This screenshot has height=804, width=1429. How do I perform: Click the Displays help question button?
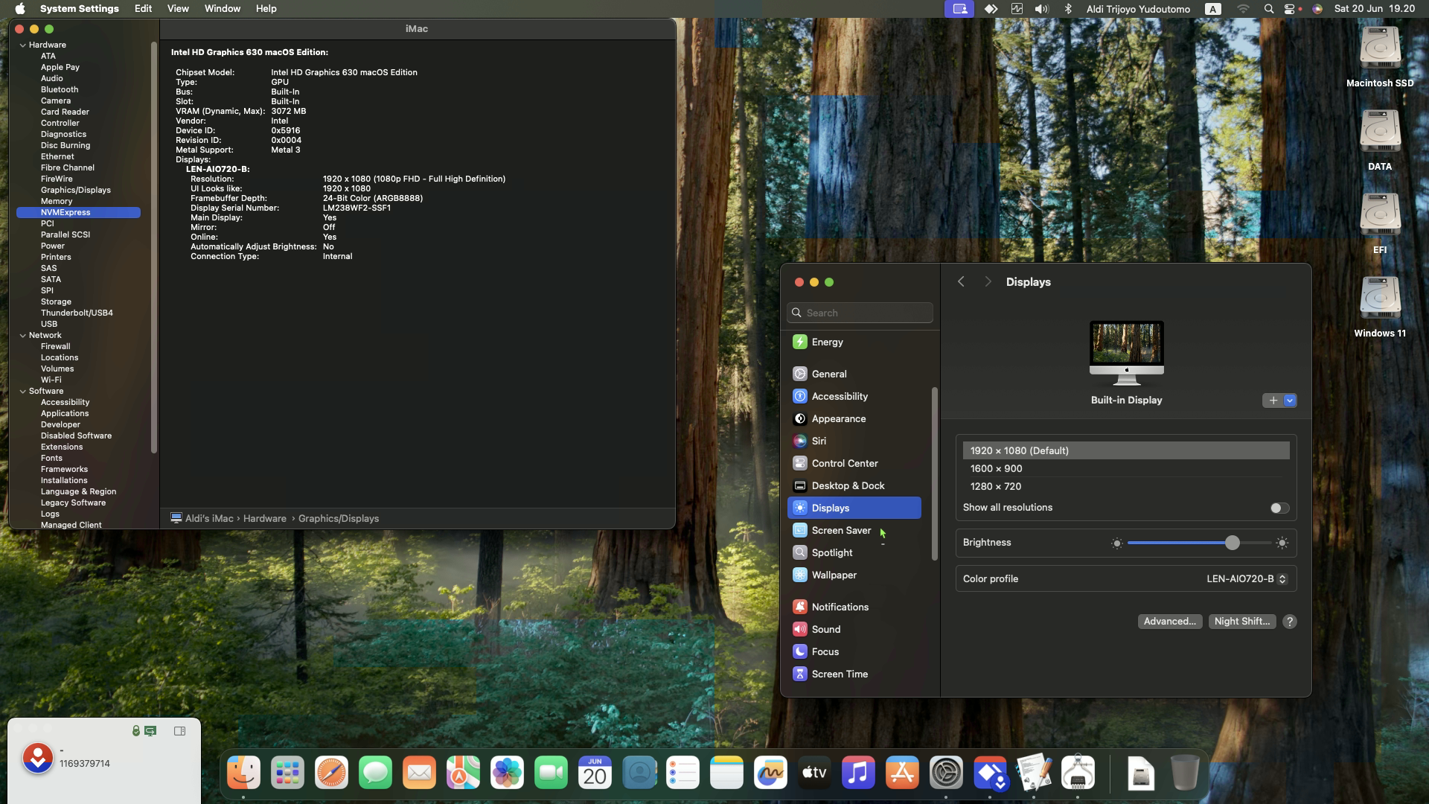(1290, 622)
